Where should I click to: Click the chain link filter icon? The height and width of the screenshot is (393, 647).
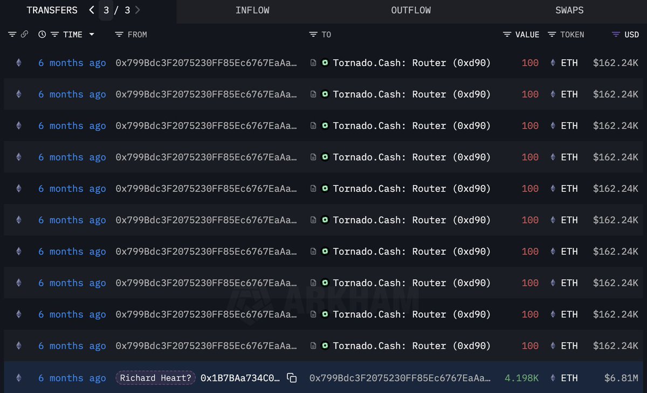24,35
